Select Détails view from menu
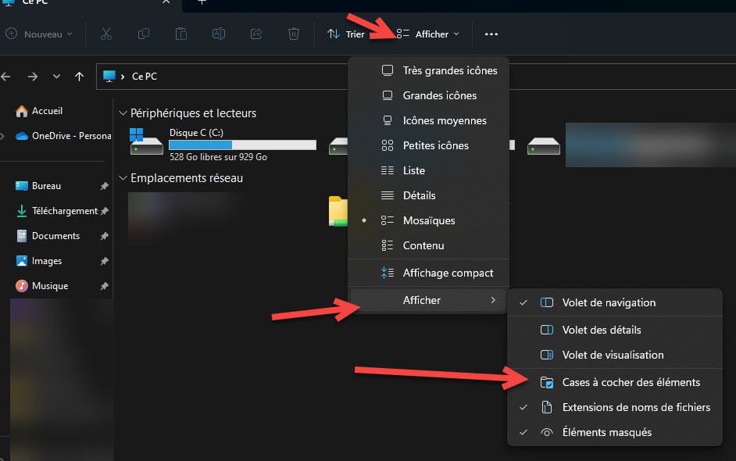 (419, 195)
